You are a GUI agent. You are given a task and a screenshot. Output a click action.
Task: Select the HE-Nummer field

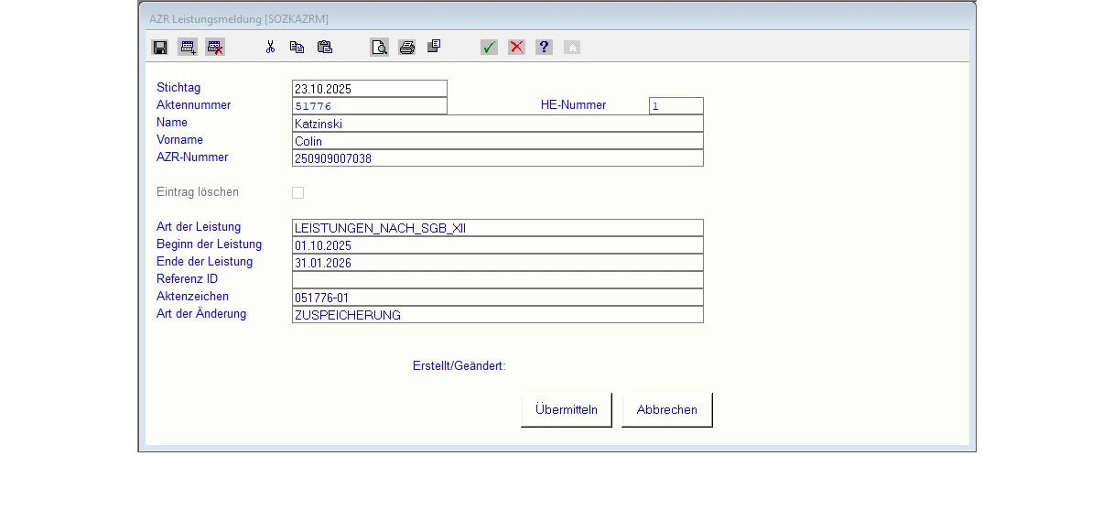675,106
